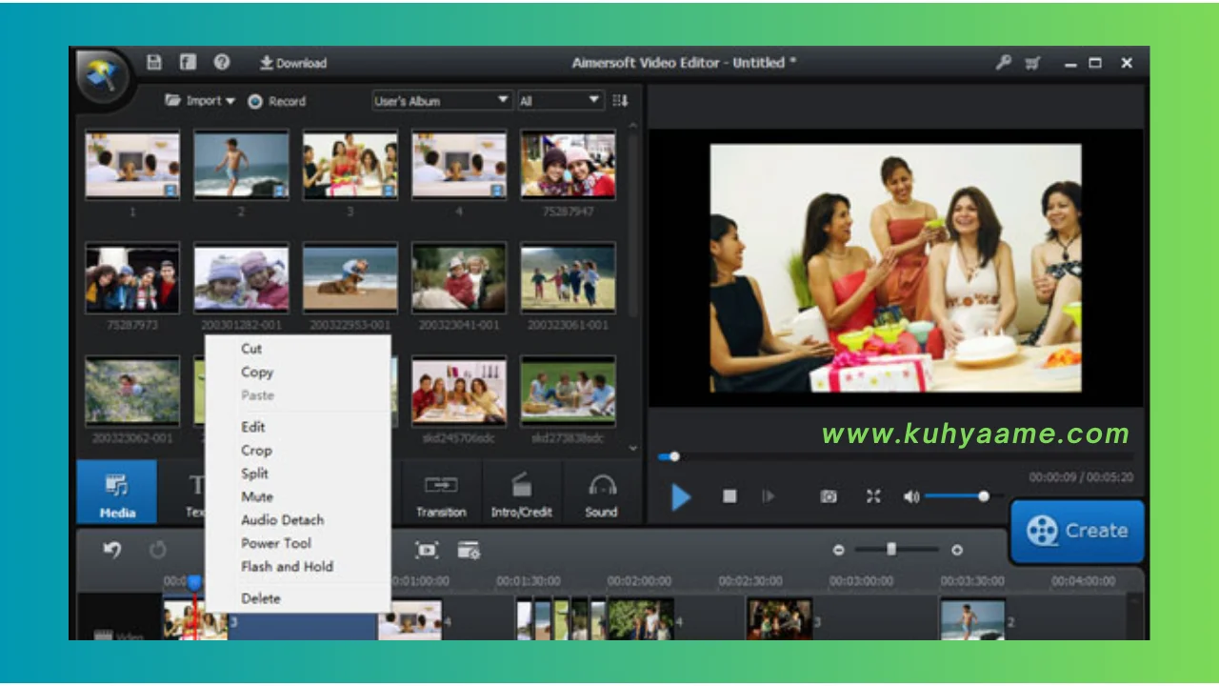Screen dimensions: 1219x686
Task: Select media thumbnail labeled 4
Action: pos(459,165)
